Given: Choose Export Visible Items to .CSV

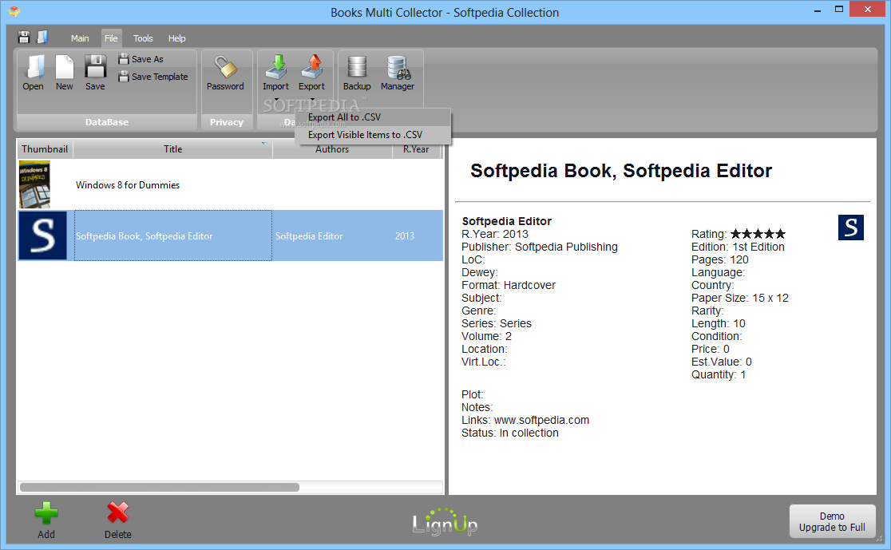Looking at the screenshot, I should click(x=373, y=135).
